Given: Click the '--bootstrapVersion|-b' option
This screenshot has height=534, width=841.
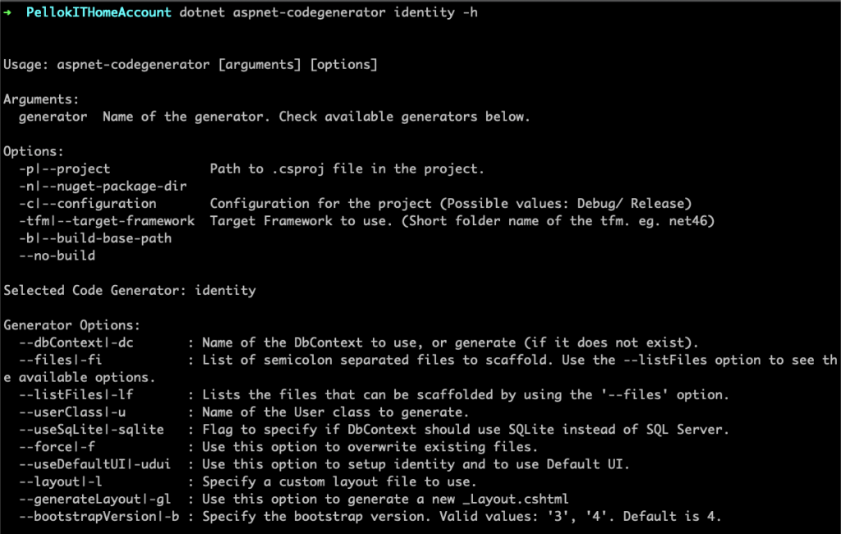Looking at the screenshot, I should point(103,517).
